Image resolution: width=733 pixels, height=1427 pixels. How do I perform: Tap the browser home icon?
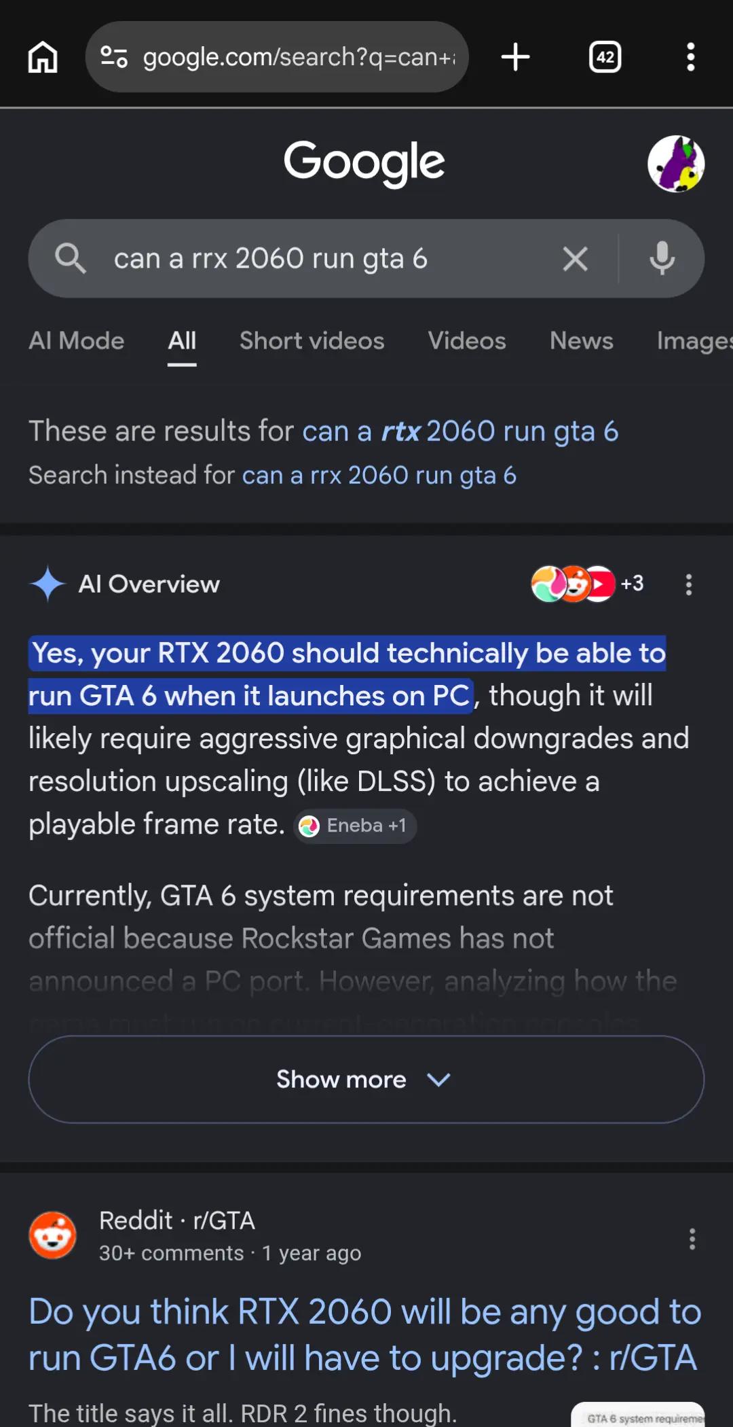pyautogui.click(x=43, y=57)
